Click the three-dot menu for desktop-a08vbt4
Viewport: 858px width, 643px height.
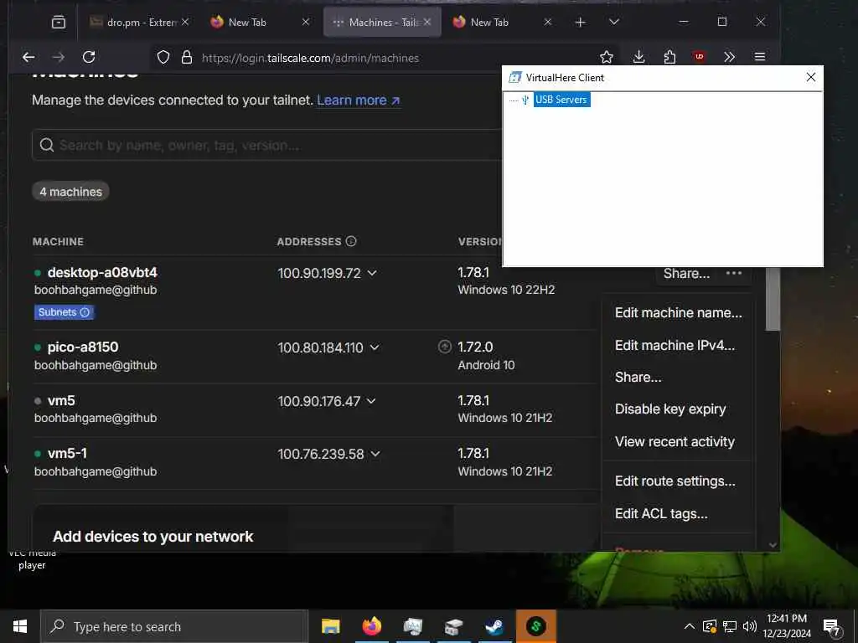click(734, 274)
